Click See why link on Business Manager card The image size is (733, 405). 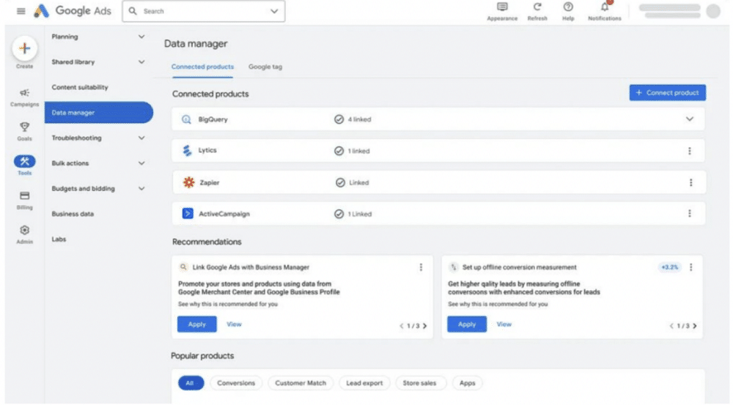pos(228,304)
